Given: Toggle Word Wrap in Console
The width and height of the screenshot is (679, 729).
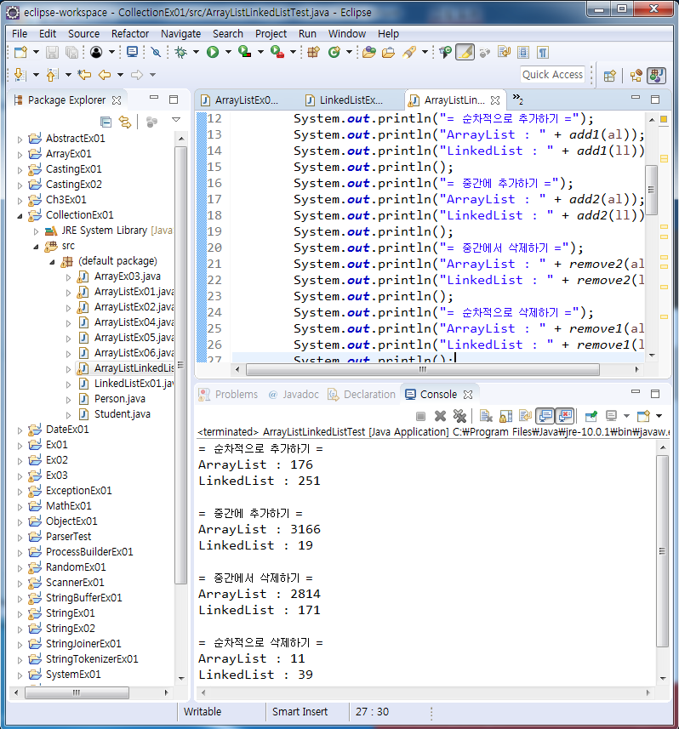Looking at the screenshot, I should click(526, 416).
